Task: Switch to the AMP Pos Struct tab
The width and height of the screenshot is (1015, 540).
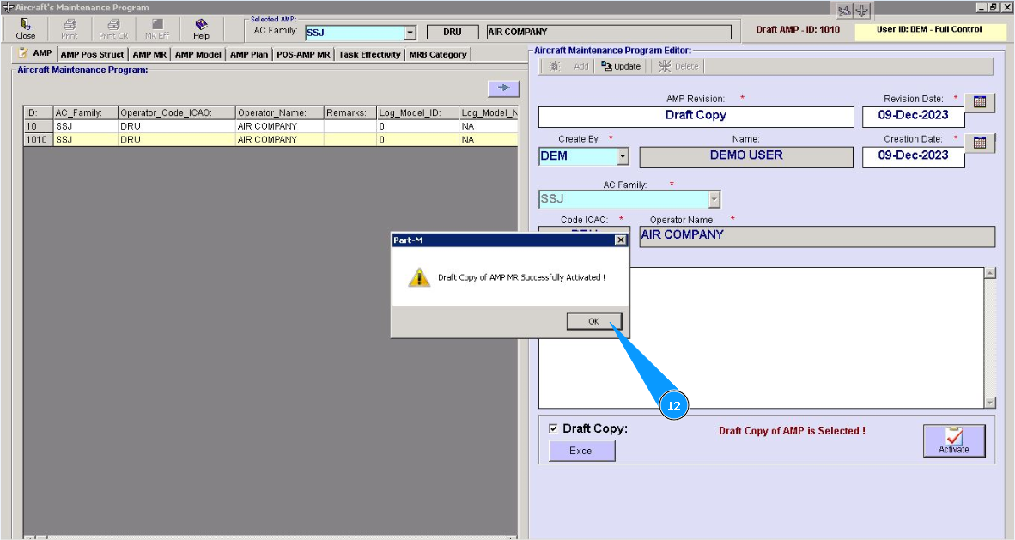Action: click(92, 54)
